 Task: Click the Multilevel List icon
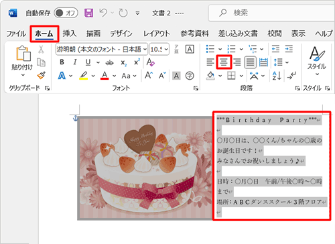tap(253, 49)
